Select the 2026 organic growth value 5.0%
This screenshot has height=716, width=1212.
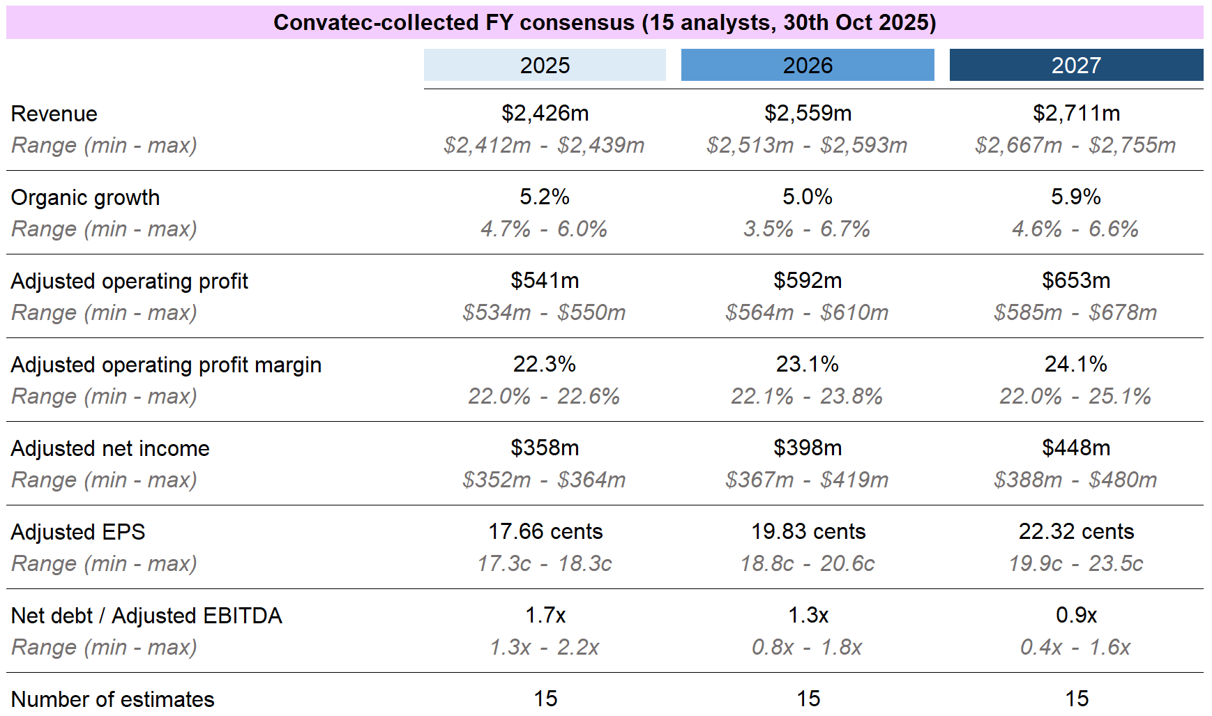pos(808,197)
